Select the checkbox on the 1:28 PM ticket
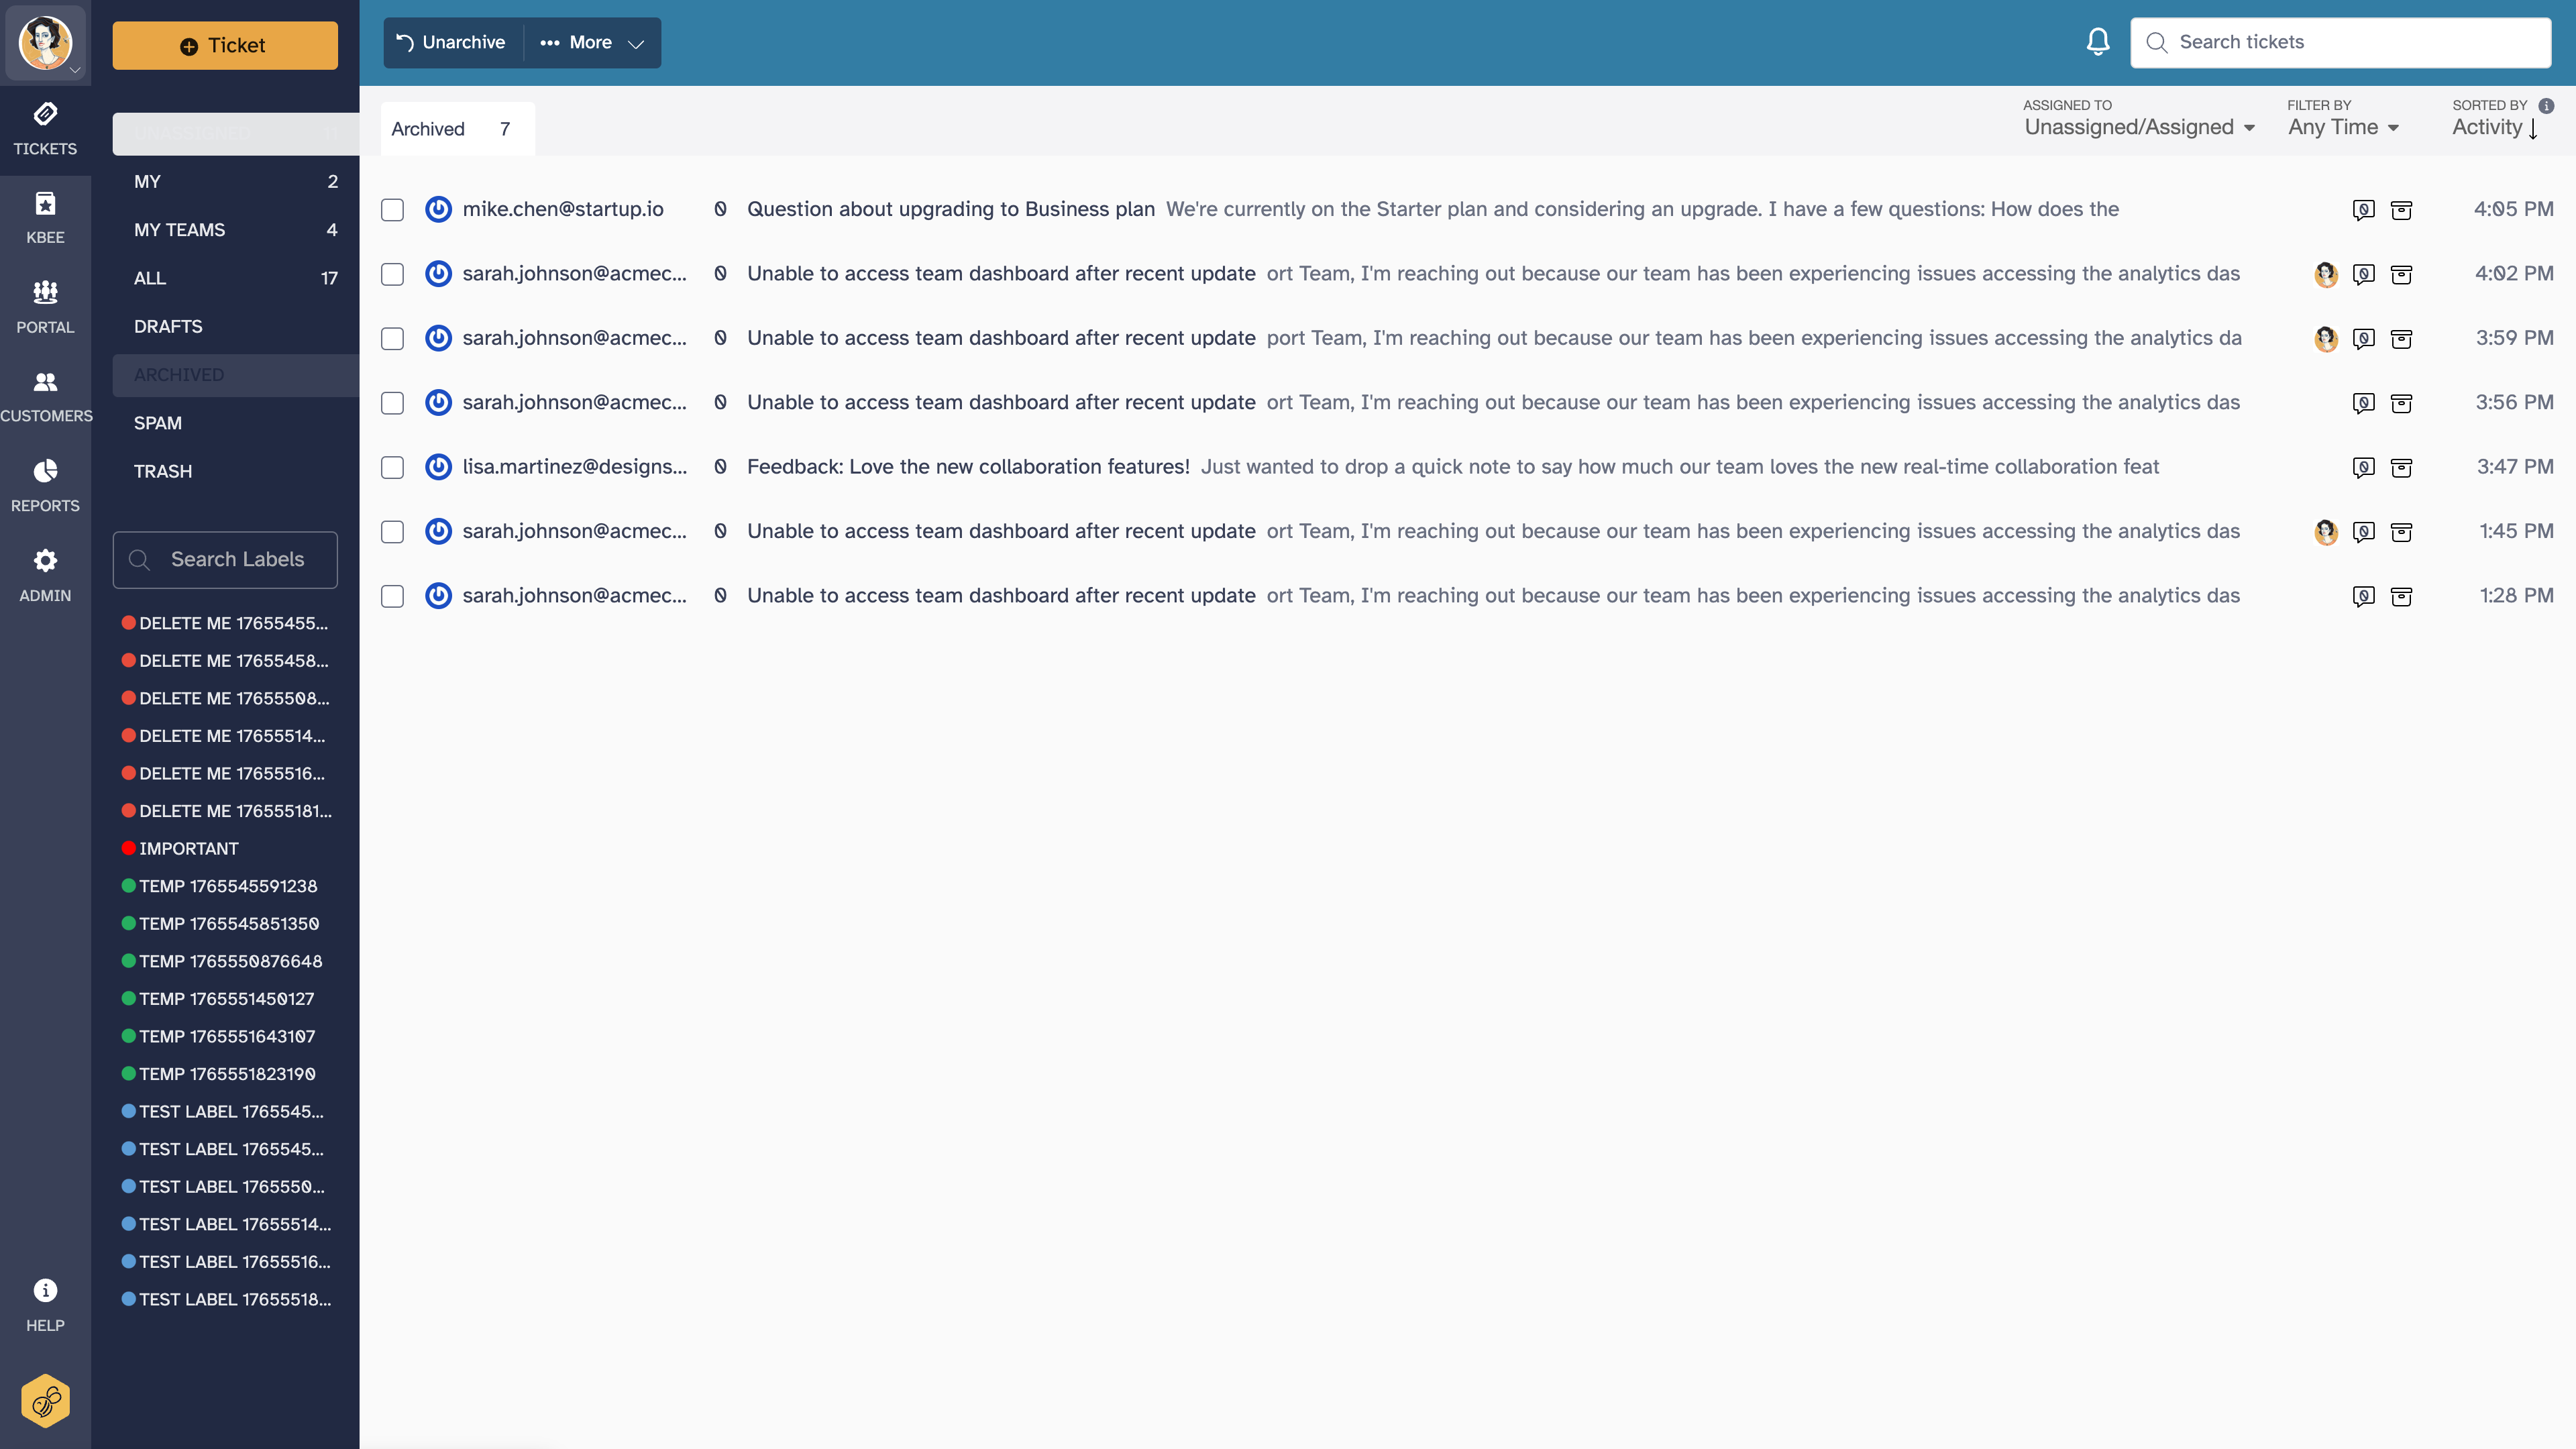 pyautogui.click(x=392, y=596)
